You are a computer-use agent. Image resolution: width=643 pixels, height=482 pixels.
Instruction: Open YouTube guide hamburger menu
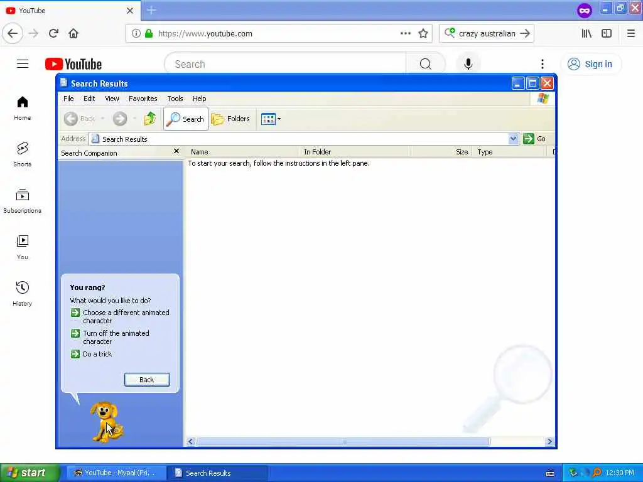pos(23,64)
